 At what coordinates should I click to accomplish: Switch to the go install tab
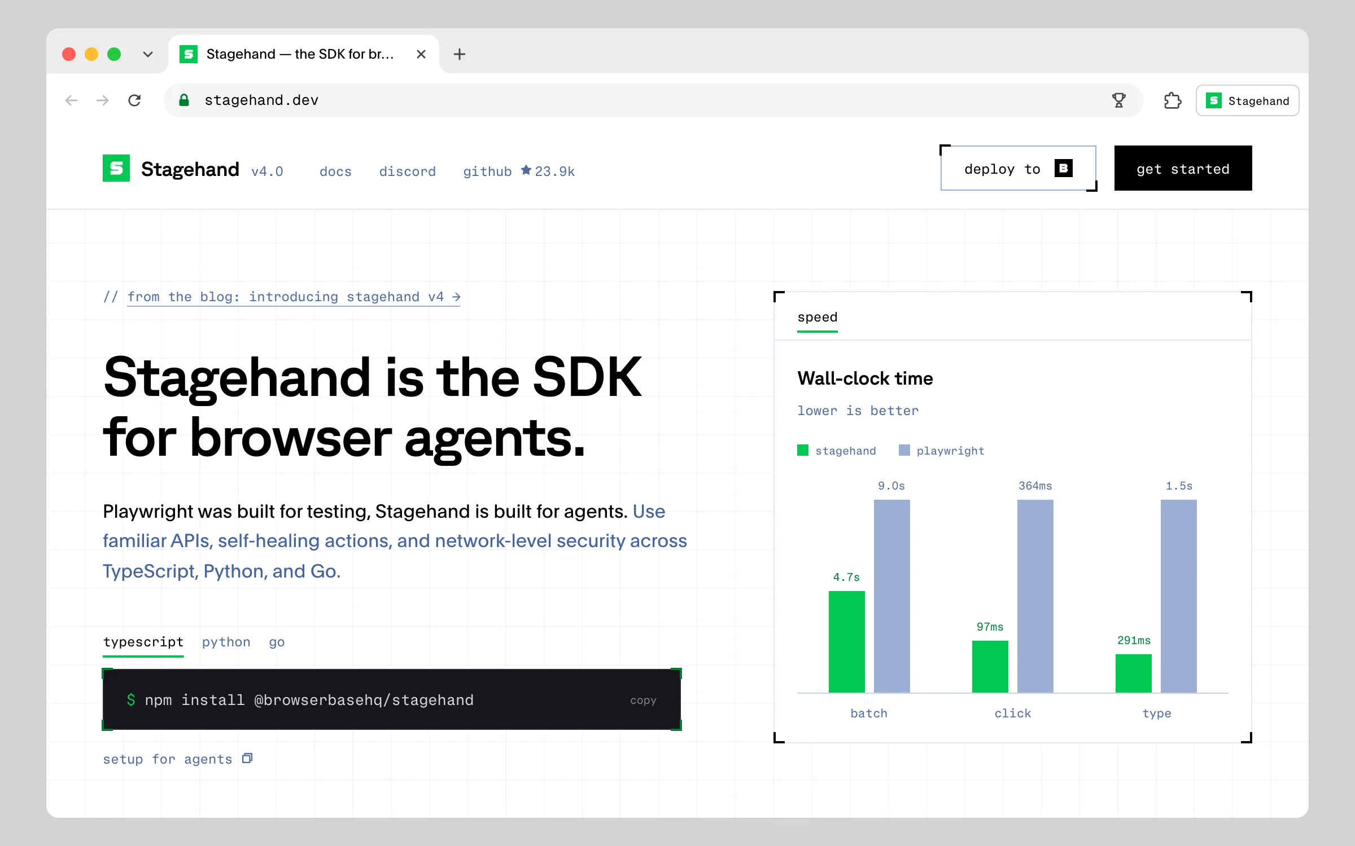pyautogui.click(x=277, y=642)
